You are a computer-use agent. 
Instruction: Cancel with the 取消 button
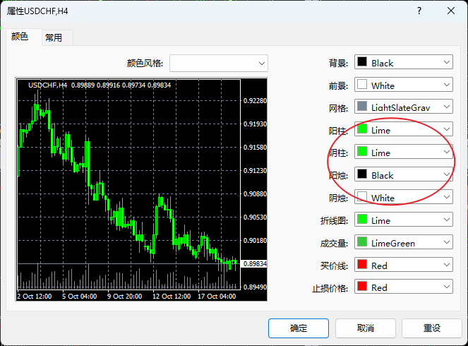366,328
